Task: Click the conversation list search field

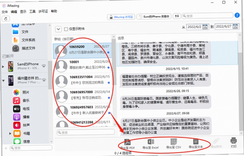Action: (86, 132)
